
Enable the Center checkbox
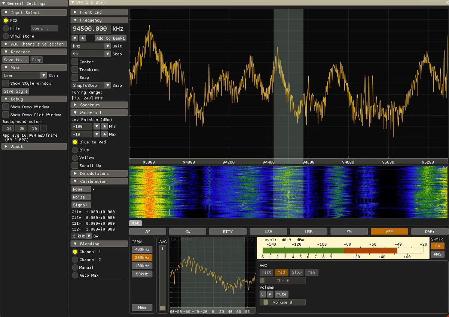75,62
